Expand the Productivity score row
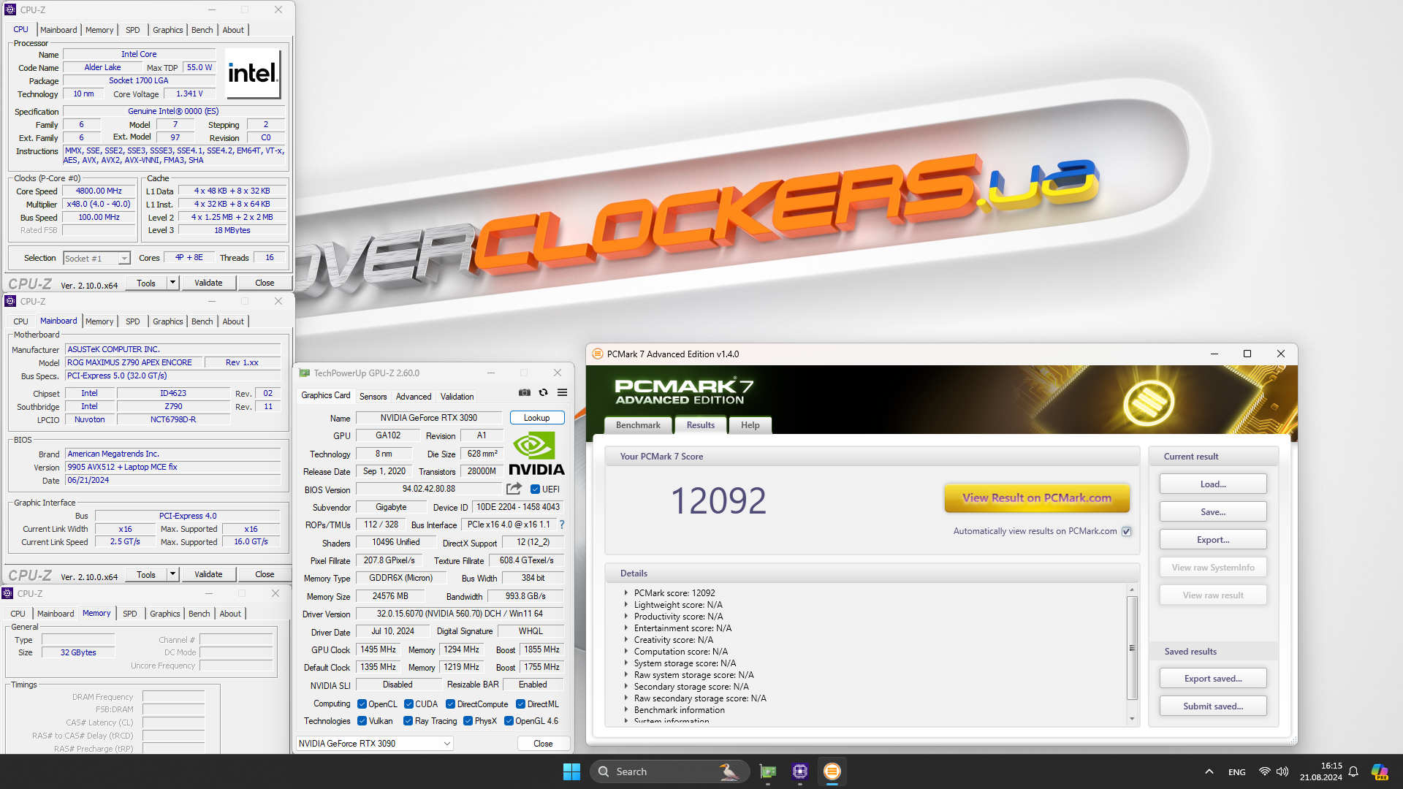The width and height of the screenshot is (1403, 789). [626, 617]
